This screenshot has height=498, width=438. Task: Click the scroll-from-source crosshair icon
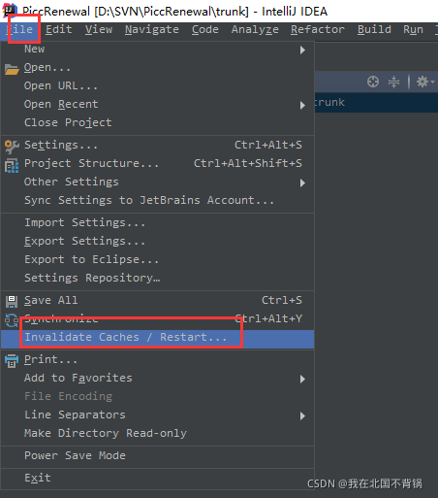[373, 82]
